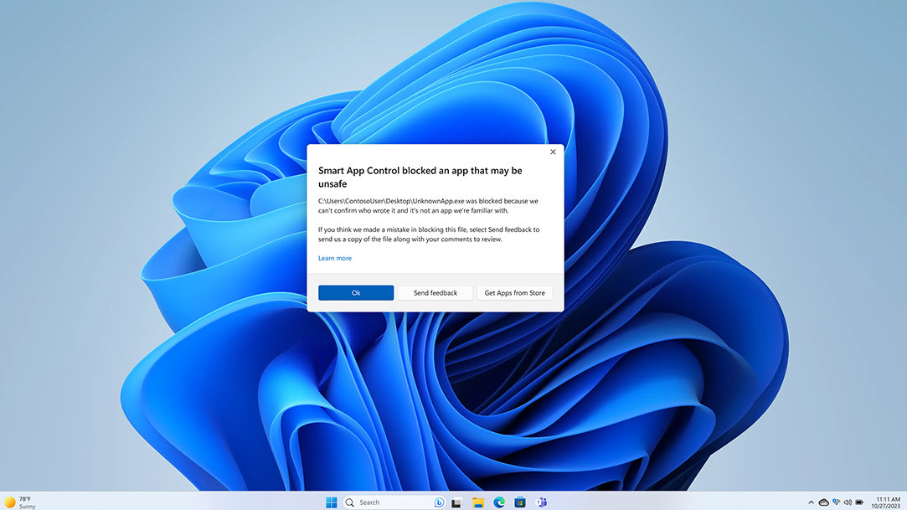Open the calendar by clicking the clock
This screenshot has width=907, height=510.
(884, 502)
